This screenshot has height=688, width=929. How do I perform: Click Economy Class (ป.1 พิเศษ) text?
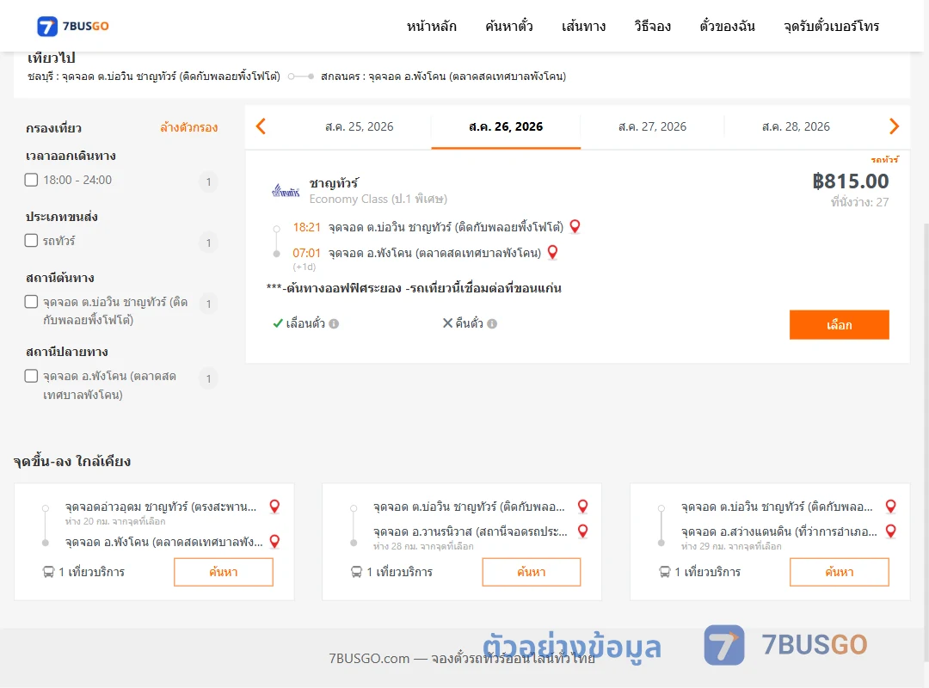(378, 200)
